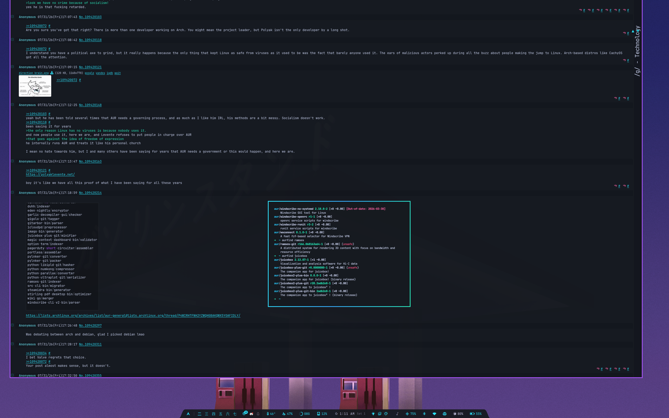
Task: Hide post No.109420118 with its minus box
Action: [x=13, y=39]
